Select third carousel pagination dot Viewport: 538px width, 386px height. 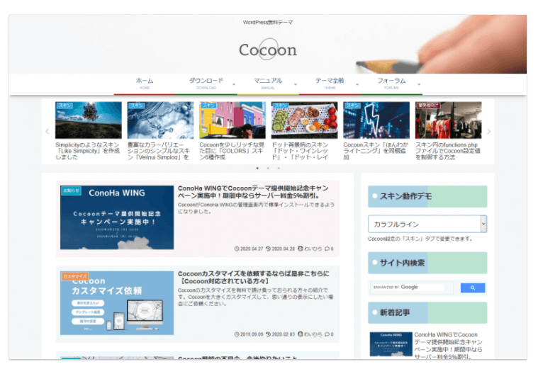coord(278,168)
